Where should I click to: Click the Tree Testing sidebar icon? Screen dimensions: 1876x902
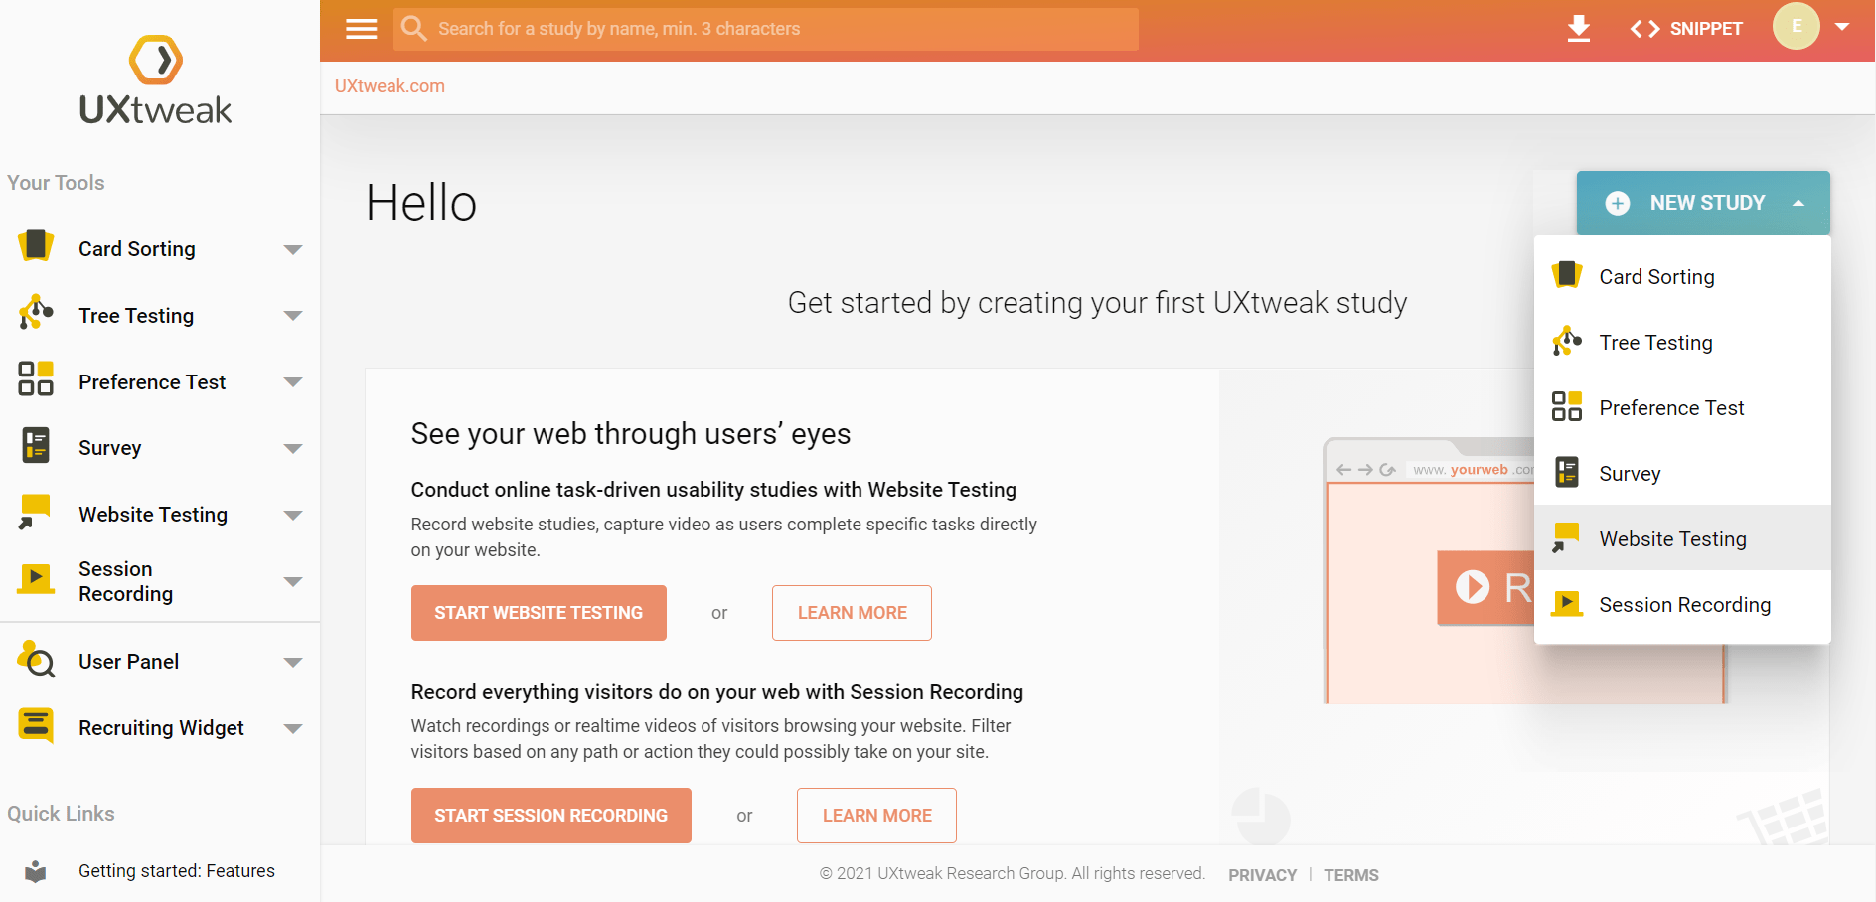(36, 313)
